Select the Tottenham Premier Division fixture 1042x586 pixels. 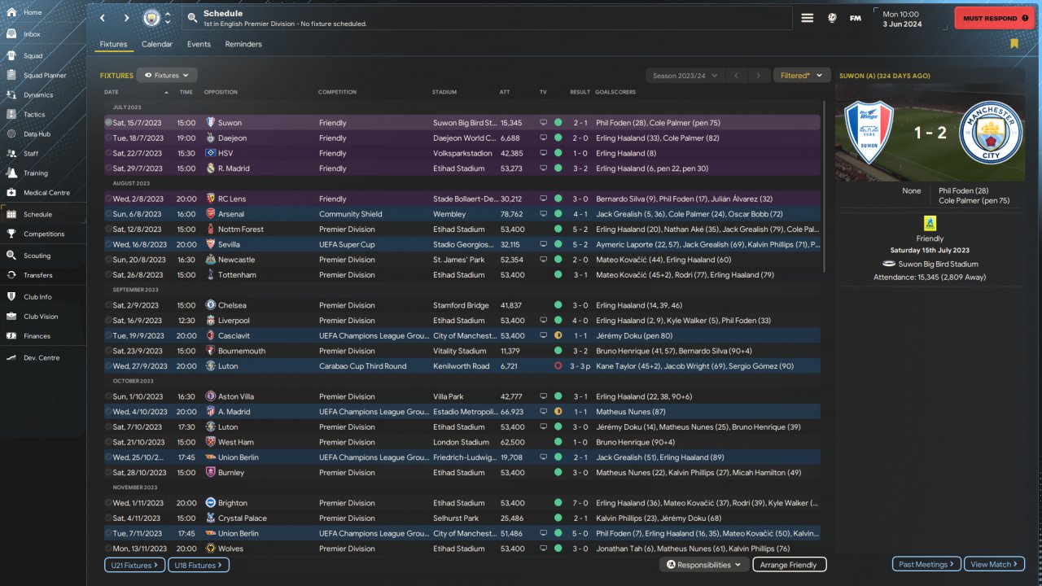coord(462,275)
